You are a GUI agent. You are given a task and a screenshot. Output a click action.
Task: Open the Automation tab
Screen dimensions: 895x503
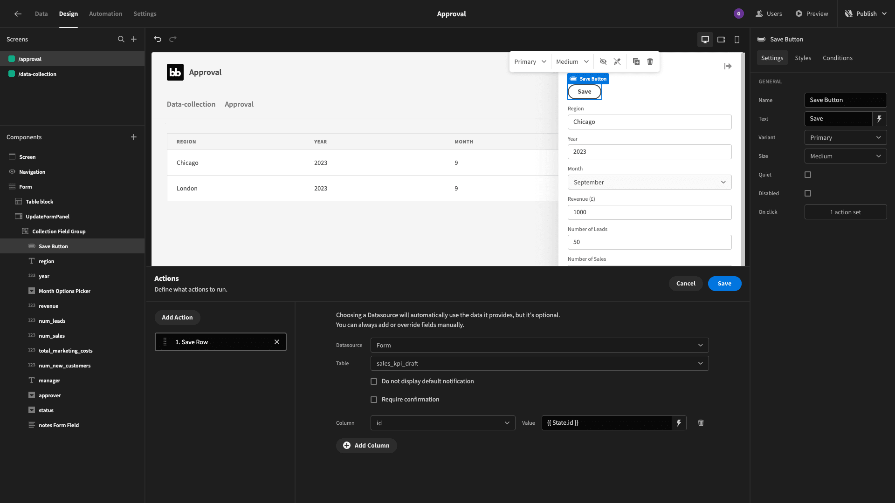point(105,14)
